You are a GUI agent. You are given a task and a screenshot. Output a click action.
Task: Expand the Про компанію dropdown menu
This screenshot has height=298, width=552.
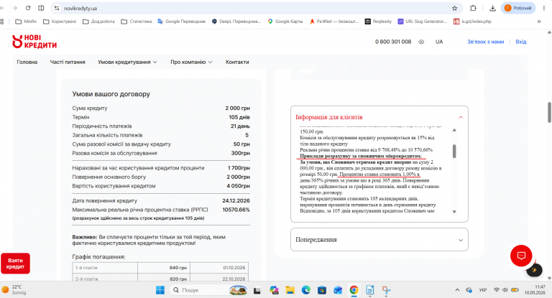click(x=191, y=62)
